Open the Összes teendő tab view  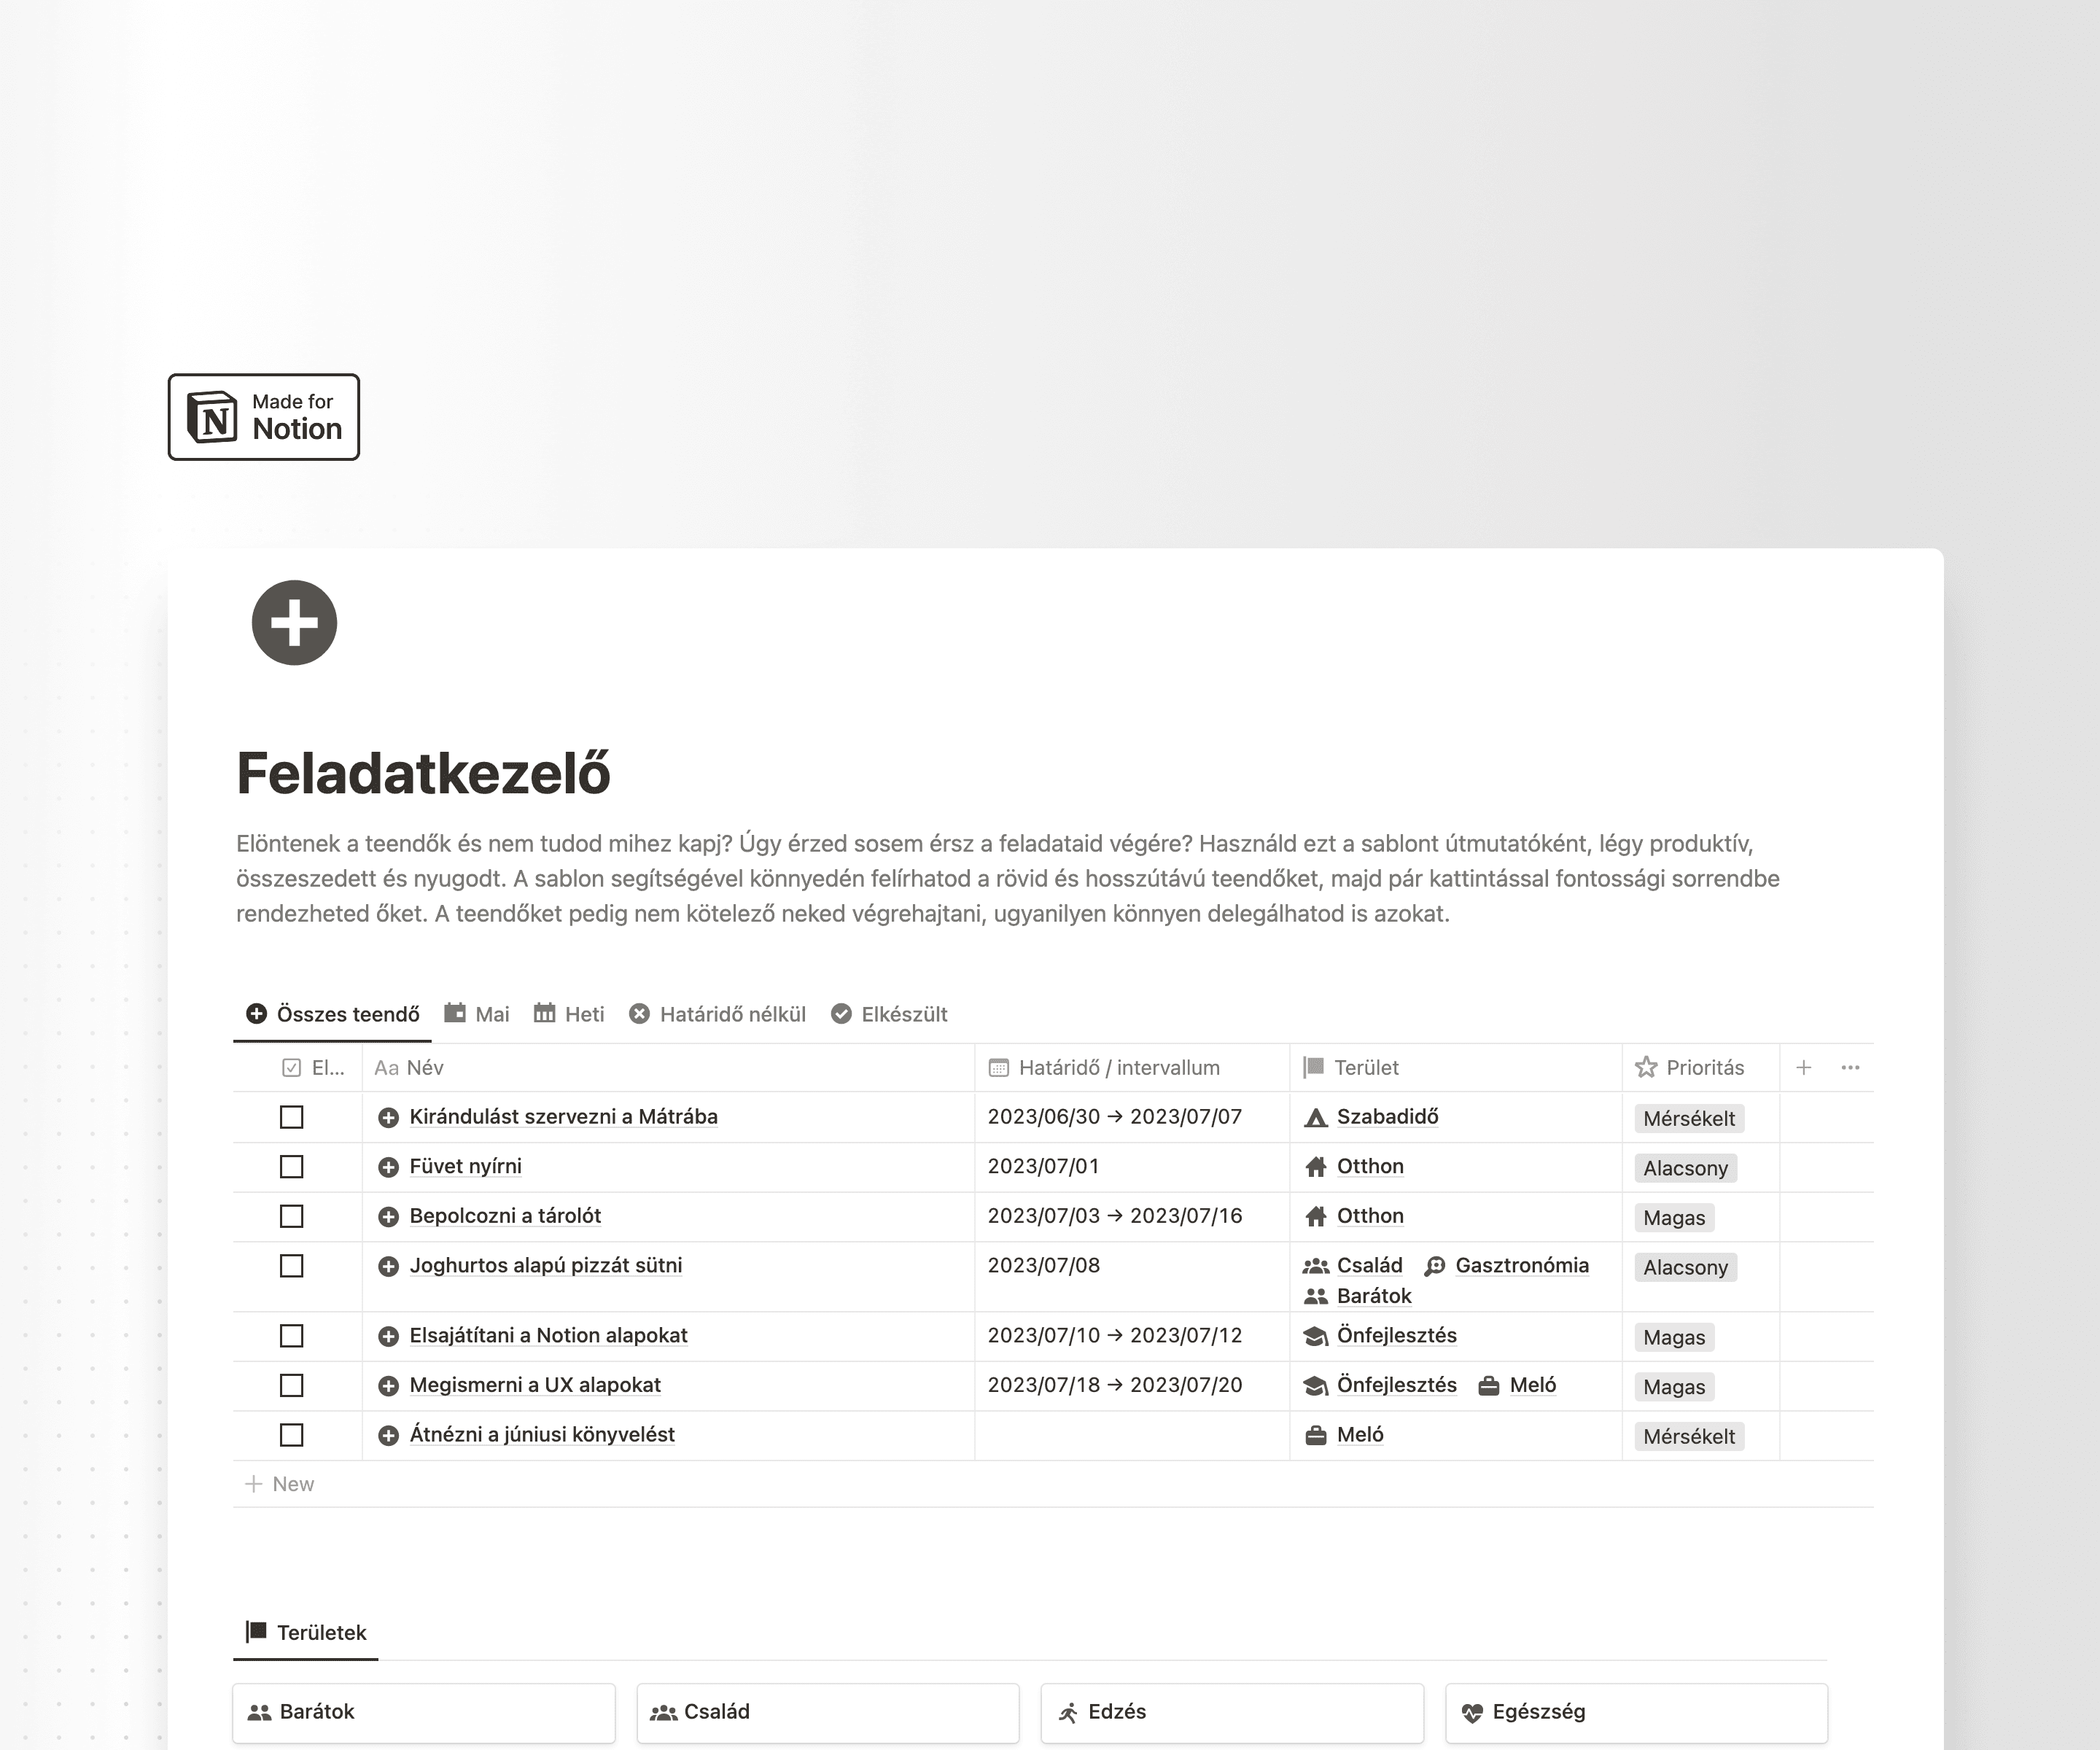pos(330,1012)
